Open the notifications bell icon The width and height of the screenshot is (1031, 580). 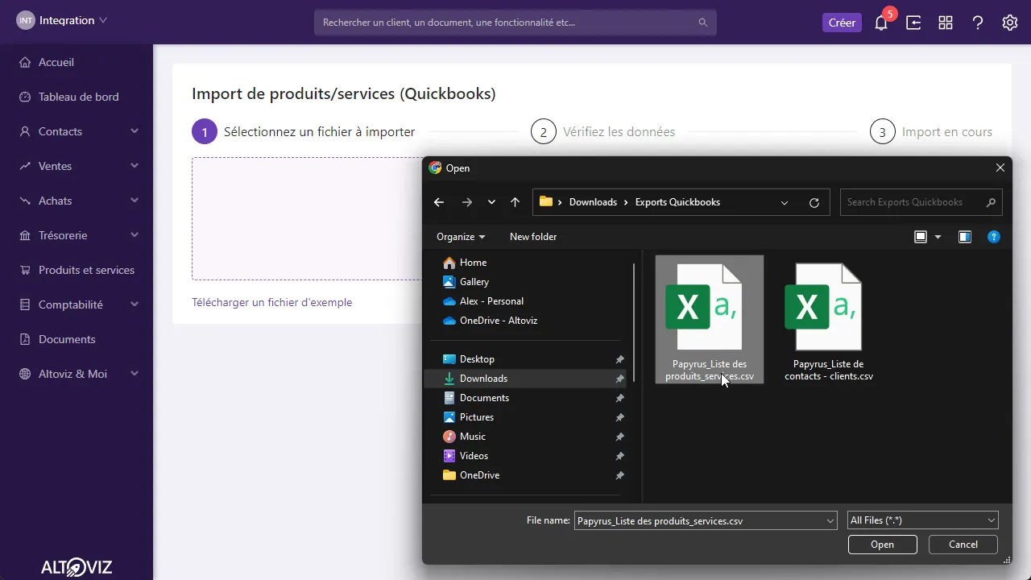click(x=881, y=23)
